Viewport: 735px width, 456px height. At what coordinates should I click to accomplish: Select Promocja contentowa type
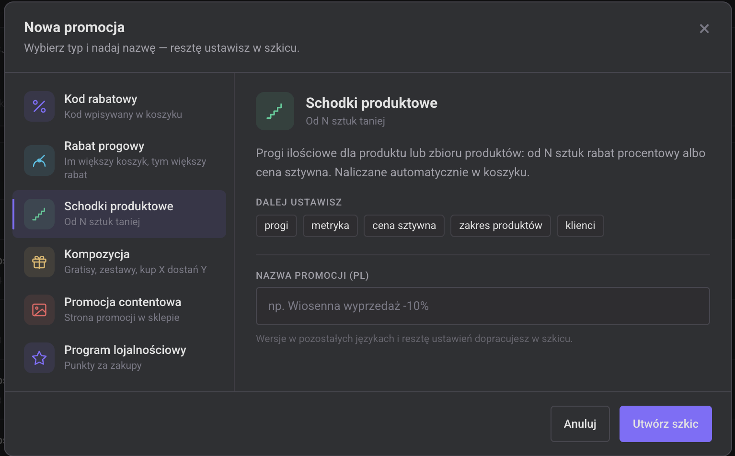coord(119,310)
